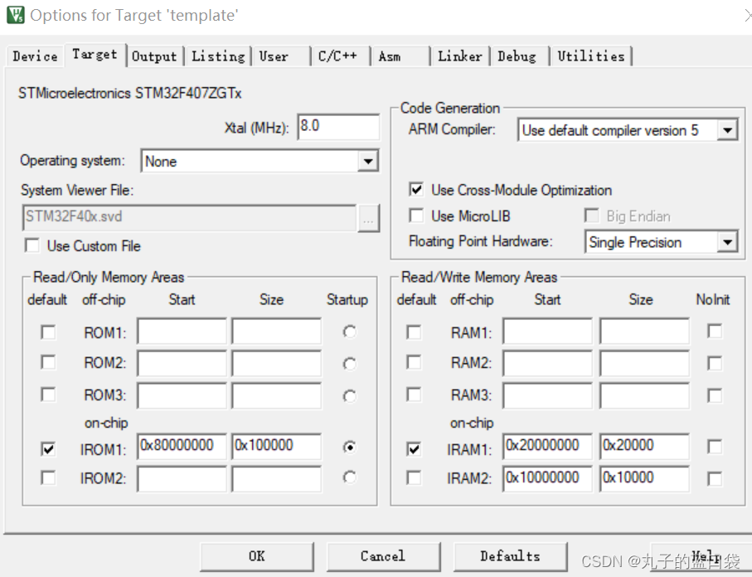Click the ROM2 Start address field
Viewport: 752px width, 577px height.
(182, 363)
